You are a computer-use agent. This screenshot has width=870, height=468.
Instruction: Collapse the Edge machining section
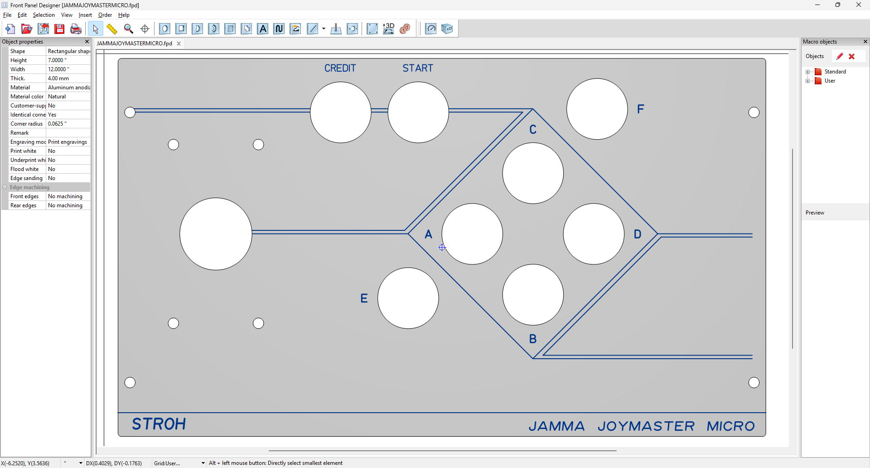pyautogui.click(x=5, y=187)
